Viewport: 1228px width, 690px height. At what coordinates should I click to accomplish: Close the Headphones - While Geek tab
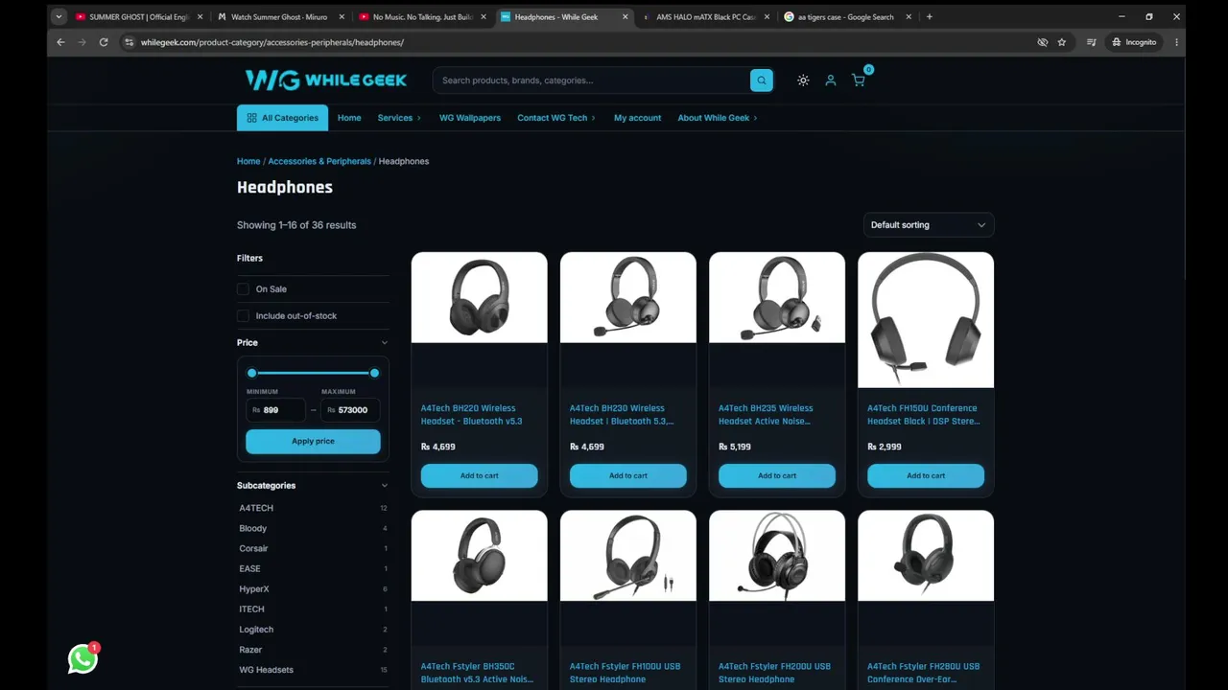(626, 16)
